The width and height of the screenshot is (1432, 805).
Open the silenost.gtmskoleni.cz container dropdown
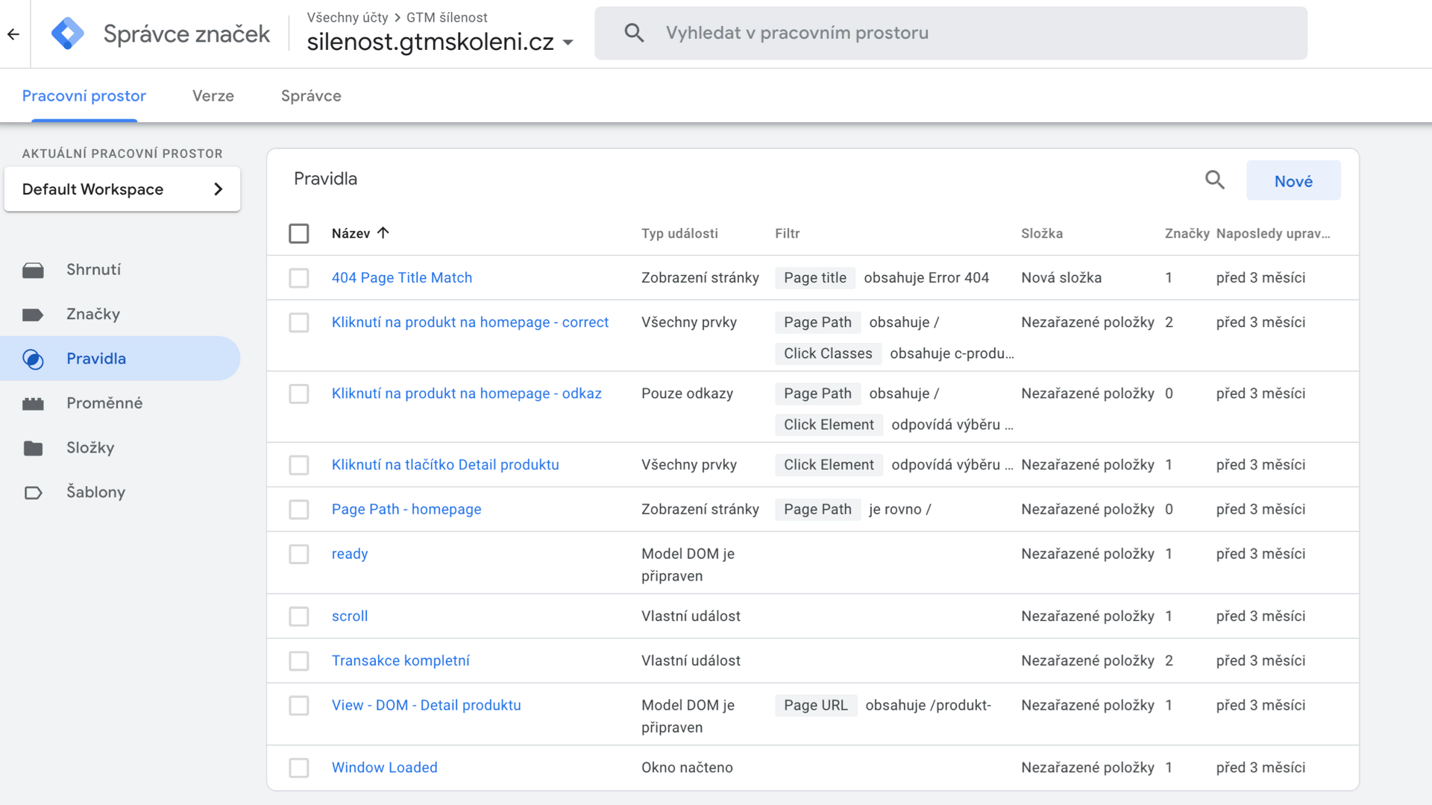568,42
